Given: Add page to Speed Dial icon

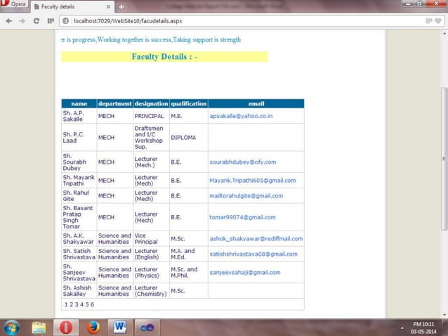Looking at the screenshot, I should pos(429,21).
